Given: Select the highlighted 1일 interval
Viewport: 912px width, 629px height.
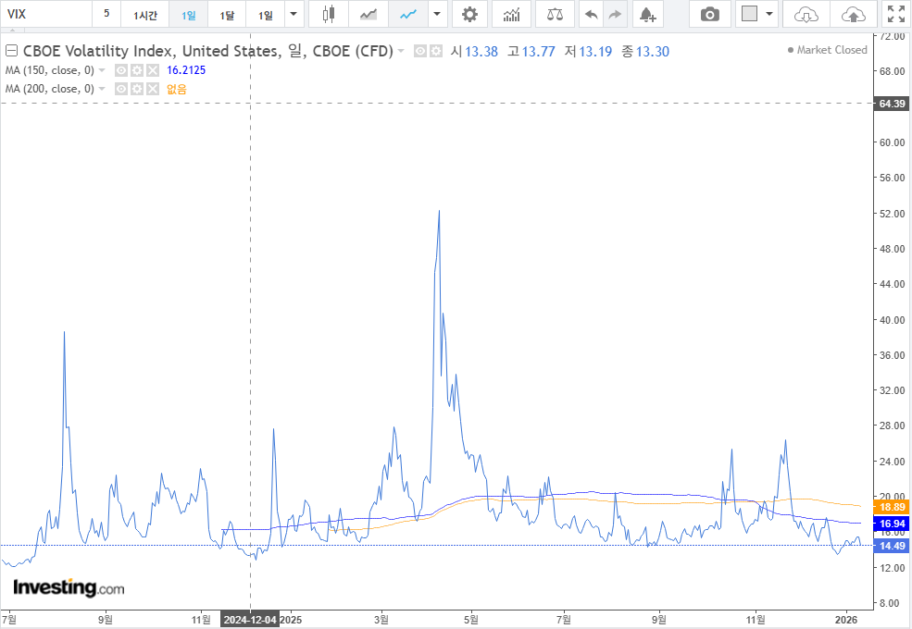Looking at the screenshot, I should 189,14.
